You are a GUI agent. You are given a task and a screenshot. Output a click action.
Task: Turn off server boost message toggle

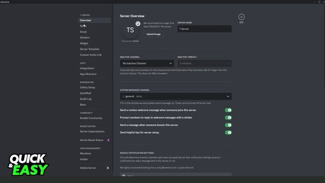[228, 125]
